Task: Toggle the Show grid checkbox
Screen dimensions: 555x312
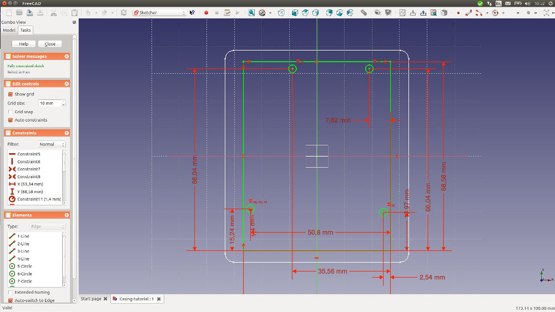Action: pyautogui.click(x=11, y=94)
